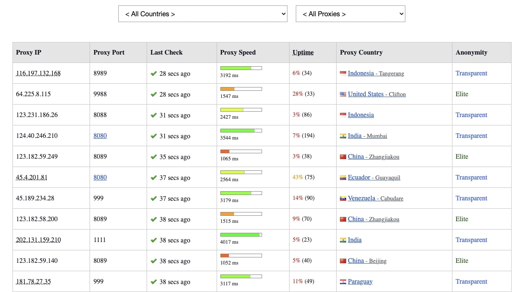Open the port 8080 link for Mumbai proxy
The image size is (522, 292).
(100, 135)
